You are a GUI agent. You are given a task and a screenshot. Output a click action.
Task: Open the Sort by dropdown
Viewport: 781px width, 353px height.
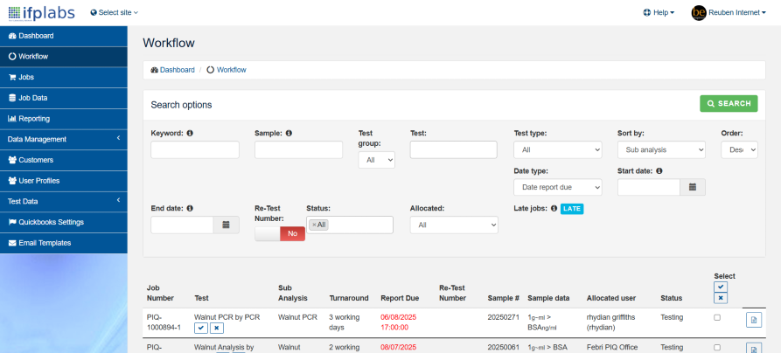[x=660, y=149]
